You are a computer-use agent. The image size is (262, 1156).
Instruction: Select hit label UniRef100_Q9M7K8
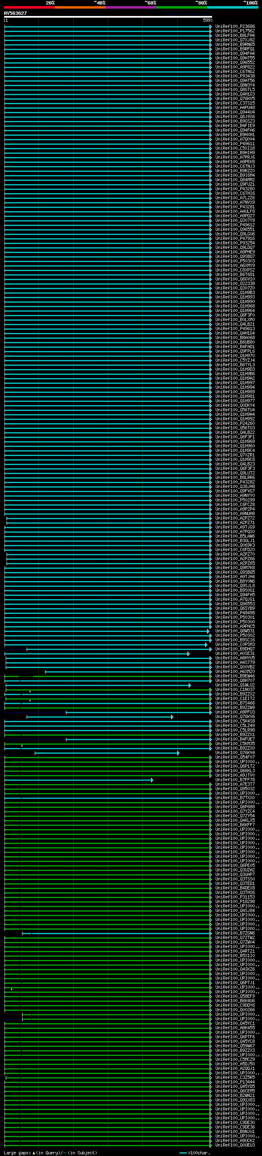(235, 568)
